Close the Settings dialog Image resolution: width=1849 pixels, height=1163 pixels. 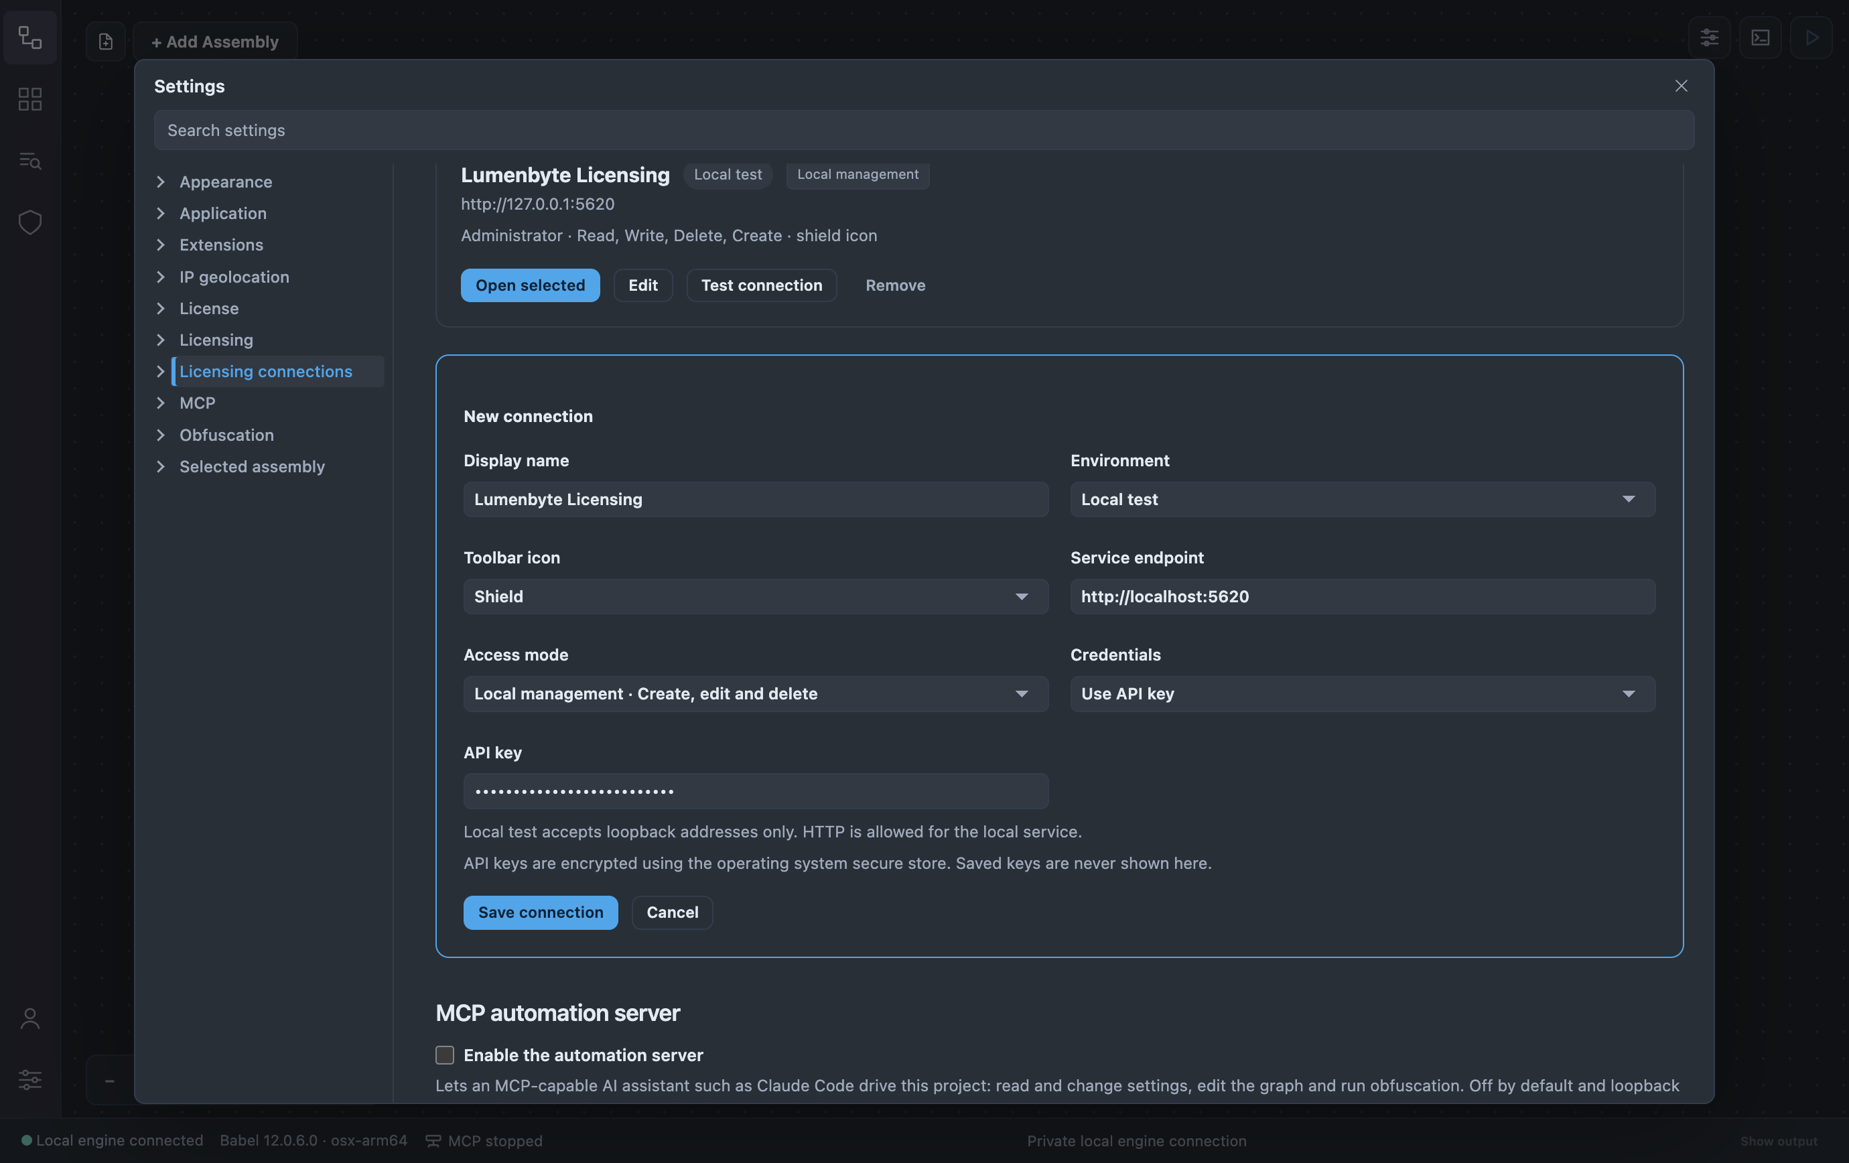pyautogui.click(x=1681, y=86)
